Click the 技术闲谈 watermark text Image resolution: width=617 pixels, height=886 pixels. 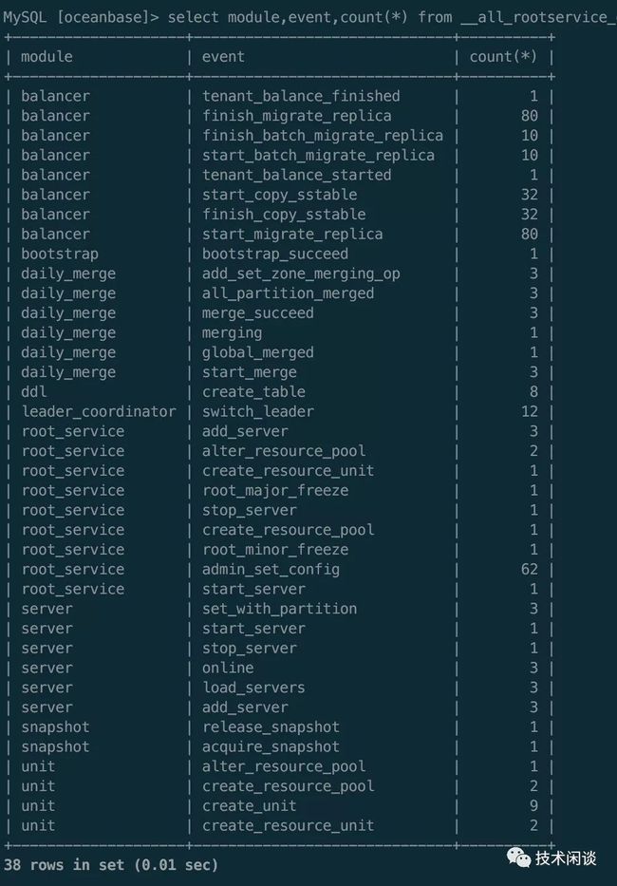[x=566, y=858]
